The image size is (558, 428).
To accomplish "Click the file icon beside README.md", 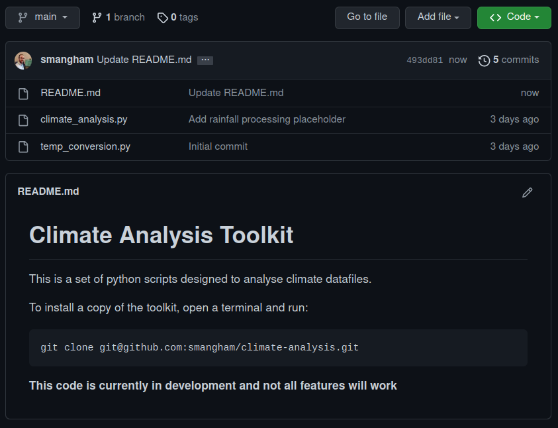I will tap(23, 93).
